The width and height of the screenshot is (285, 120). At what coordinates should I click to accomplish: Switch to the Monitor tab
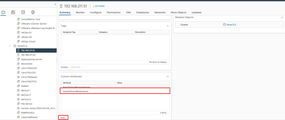(x=80, y=13)
